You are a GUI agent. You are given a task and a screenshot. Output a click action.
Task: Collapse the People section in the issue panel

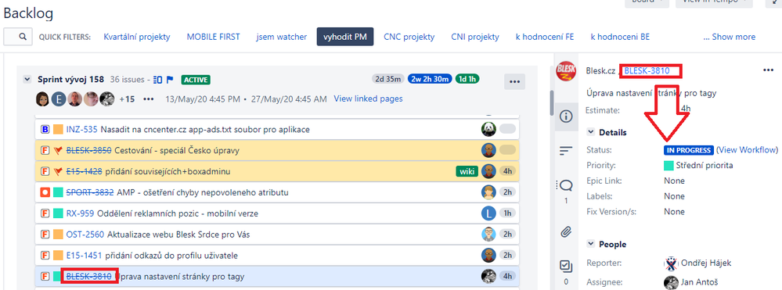click(x=591, y=244)
